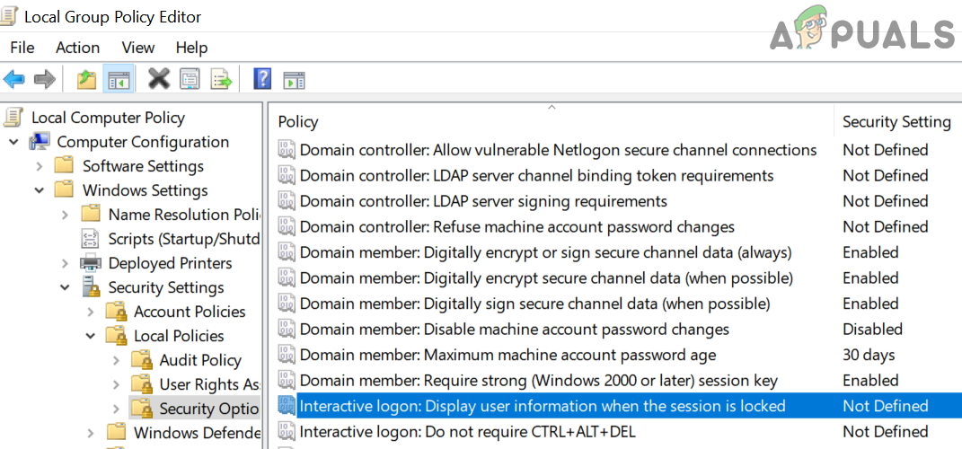
Task: Toggle the Show/Hide Action Pane icon
Action: (294, 80)
